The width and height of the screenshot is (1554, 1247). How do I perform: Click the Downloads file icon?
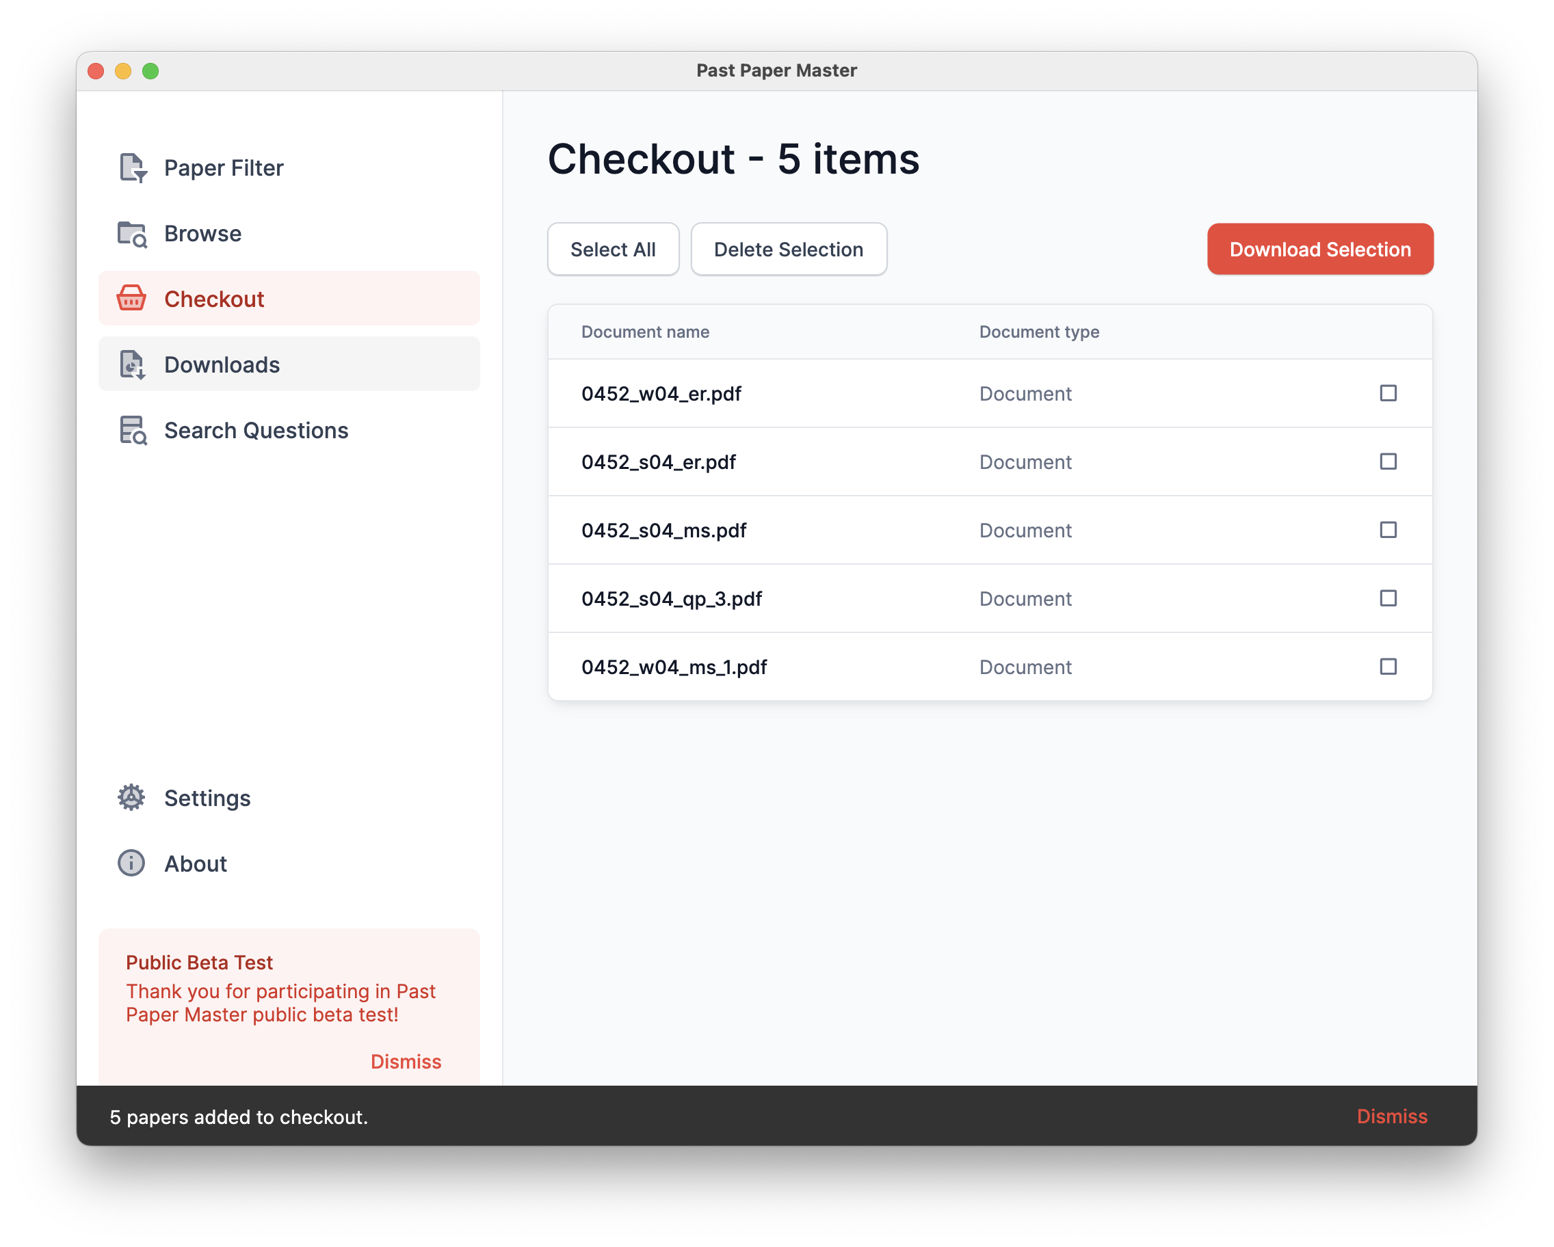click(133, 364)
